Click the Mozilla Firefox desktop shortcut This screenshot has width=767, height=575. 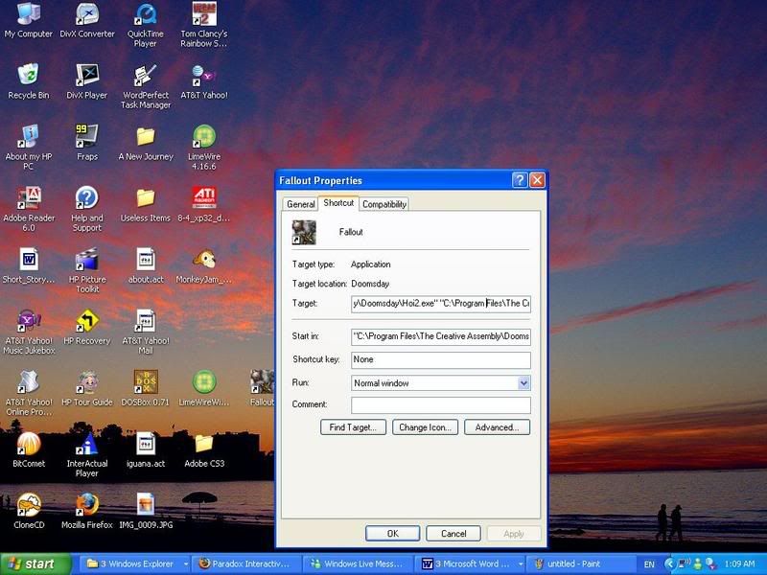click(x=87, y=505)
